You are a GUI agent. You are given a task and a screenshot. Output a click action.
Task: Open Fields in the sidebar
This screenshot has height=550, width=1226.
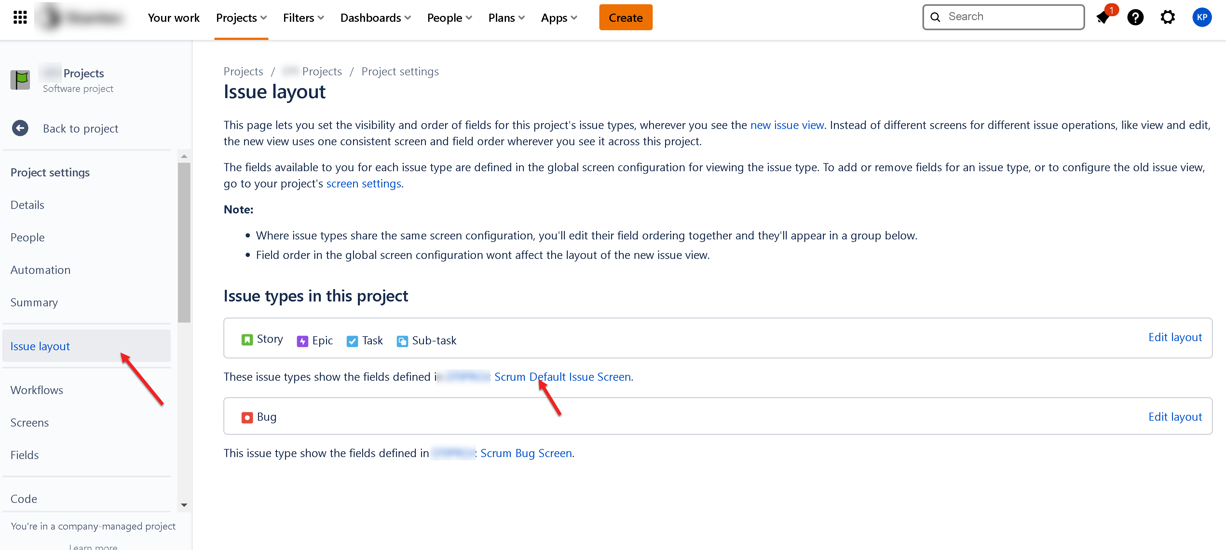[x=25, y=455]
